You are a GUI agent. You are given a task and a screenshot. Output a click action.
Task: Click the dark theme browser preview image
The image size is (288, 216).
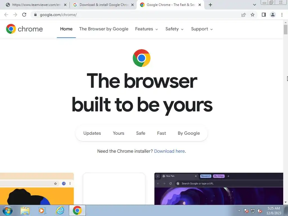219,189
